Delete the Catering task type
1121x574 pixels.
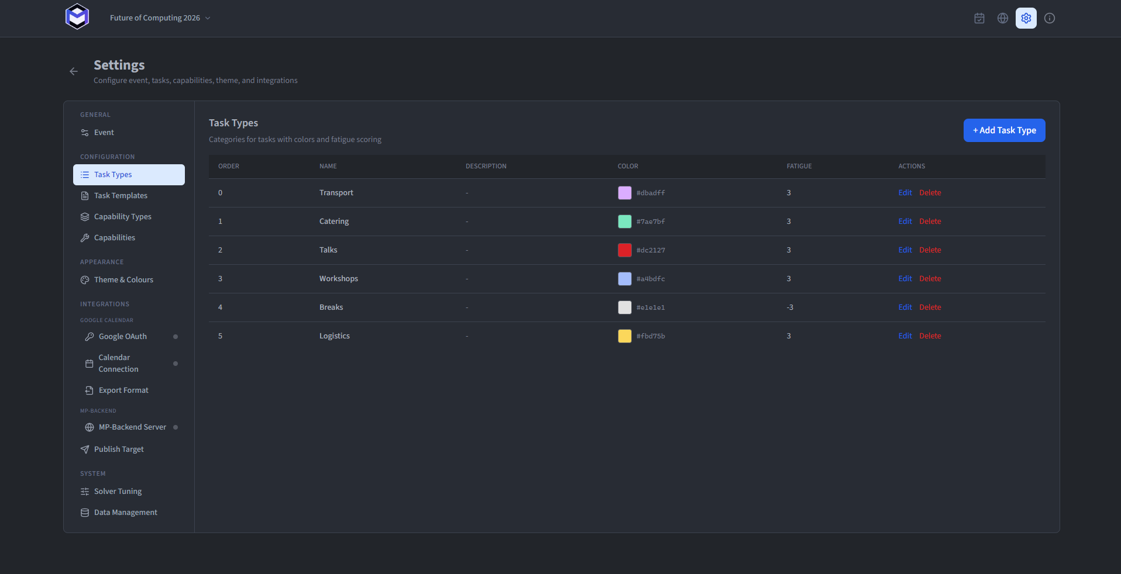[x=930, y=222]
